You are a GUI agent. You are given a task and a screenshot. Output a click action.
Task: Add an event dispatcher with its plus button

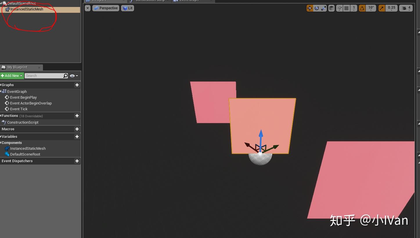[x=77, y=161]
